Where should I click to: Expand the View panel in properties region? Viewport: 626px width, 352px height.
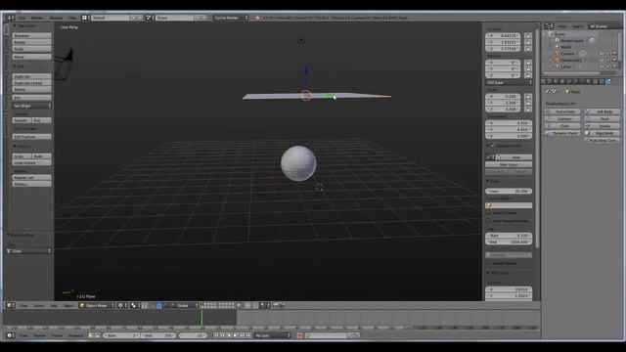click(488, 182)
